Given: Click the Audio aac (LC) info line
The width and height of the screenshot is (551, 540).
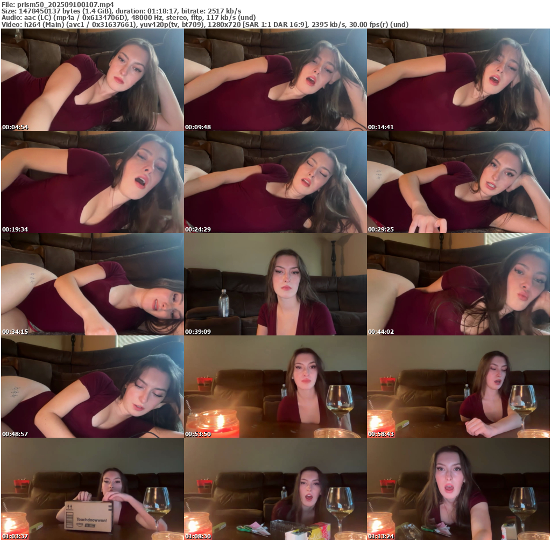Looking at the screenshot, I should [129, 18].
